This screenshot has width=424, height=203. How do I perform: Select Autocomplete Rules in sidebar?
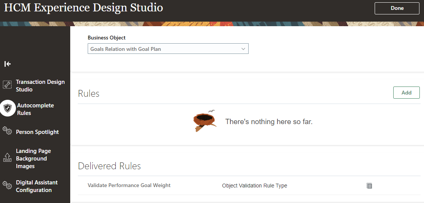pos(35,109)
